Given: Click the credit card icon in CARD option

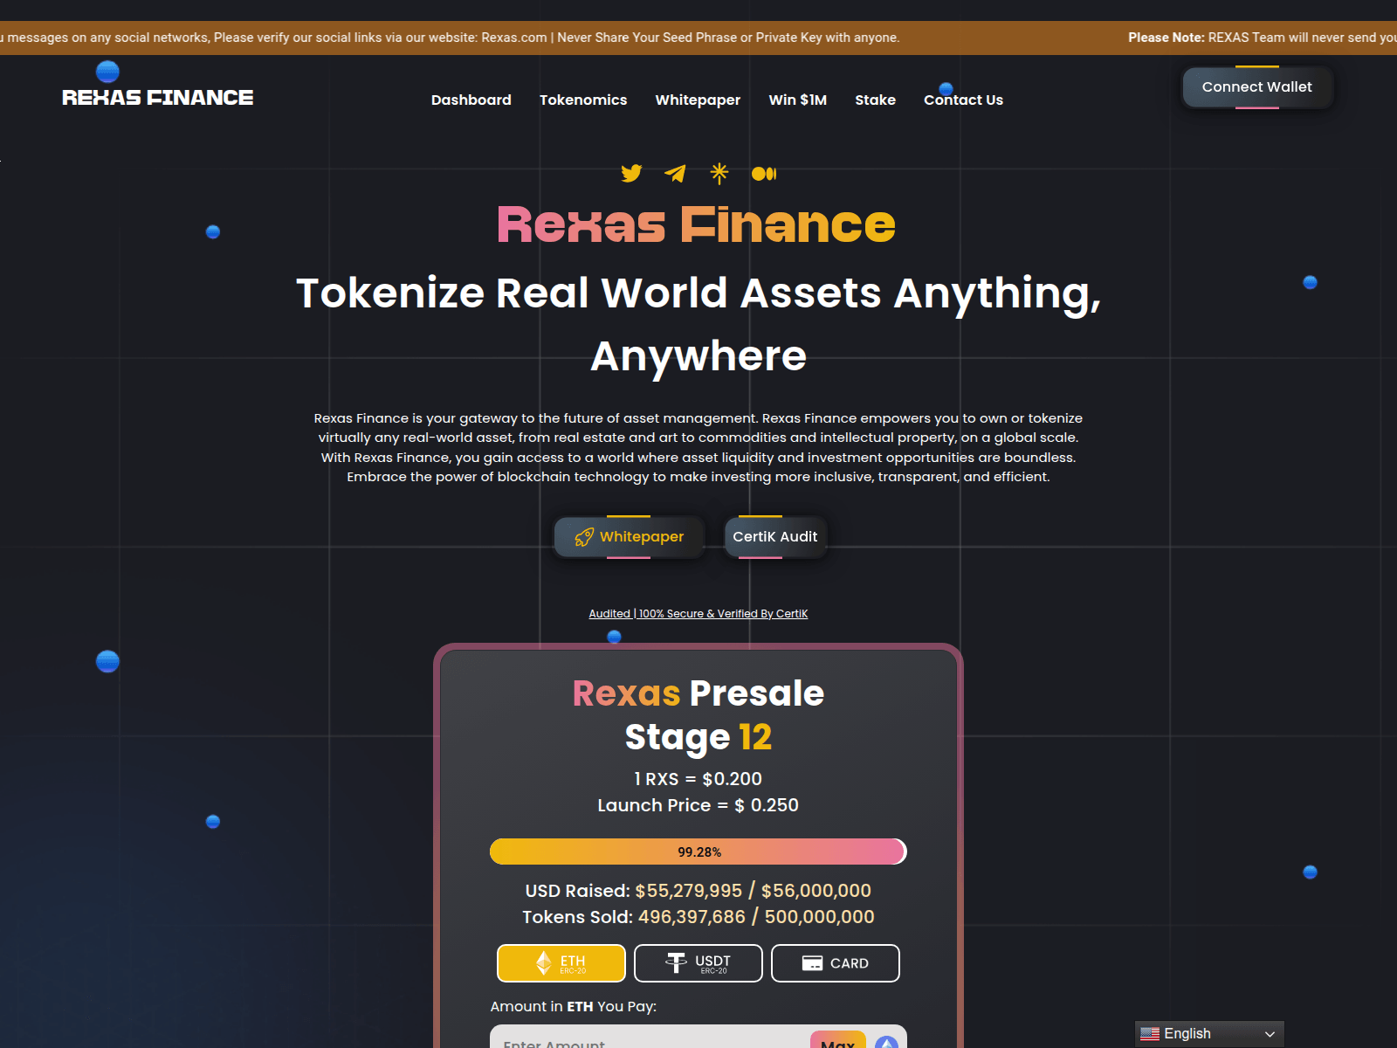Looking at the screenshot, I should tap(812, 963).
